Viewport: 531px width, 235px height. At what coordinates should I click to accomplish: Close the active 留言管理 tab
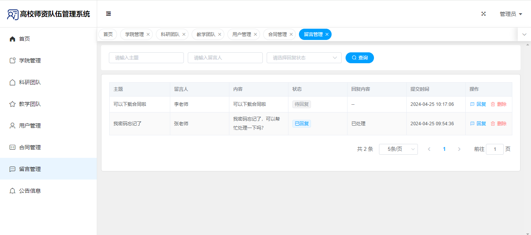pyautogui.click(x=327, y=35)
